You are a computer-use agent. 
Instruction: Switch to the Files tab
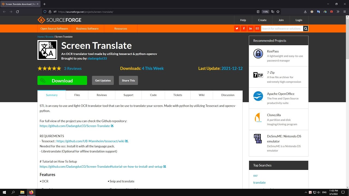coord(77,95)
